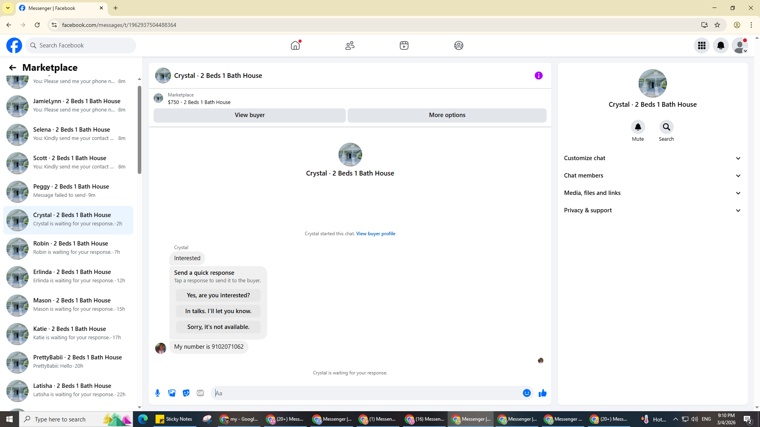Click the purple conversation information icon
This screenshot has width=760, height=427.
(538, 76)
